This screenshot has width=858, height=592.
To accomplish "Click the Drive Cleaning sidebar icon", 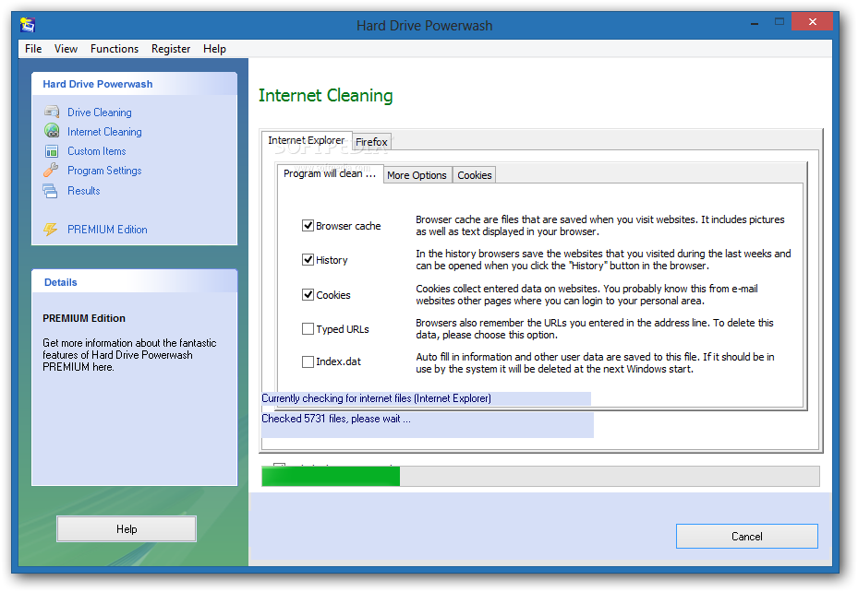I will [52, 112].
